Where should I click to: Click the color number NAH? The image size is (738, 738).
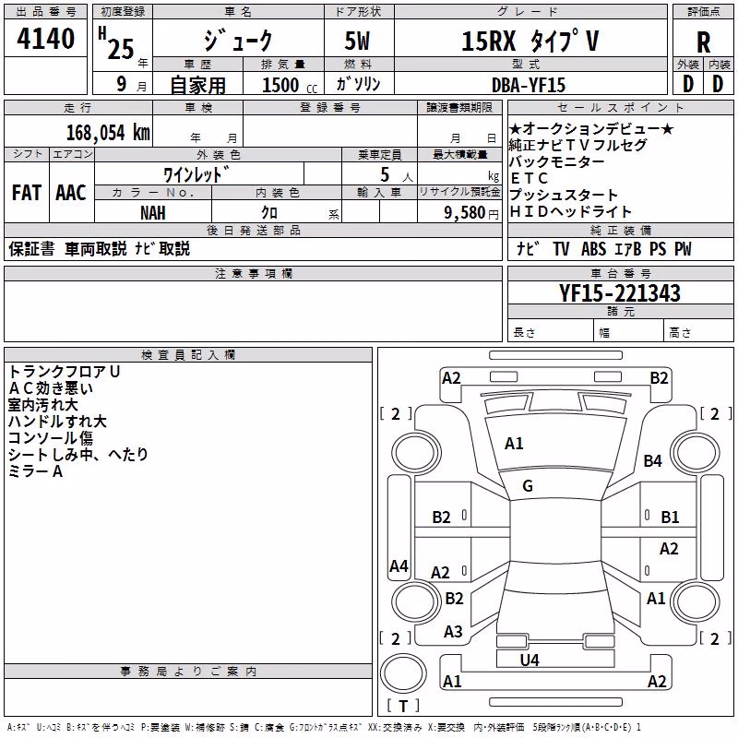tap(153, 213)
